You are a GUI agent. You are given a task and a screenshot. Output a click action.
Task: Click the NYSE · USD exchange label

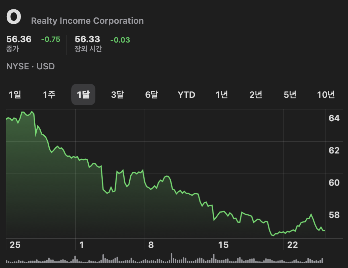[31, 66]
